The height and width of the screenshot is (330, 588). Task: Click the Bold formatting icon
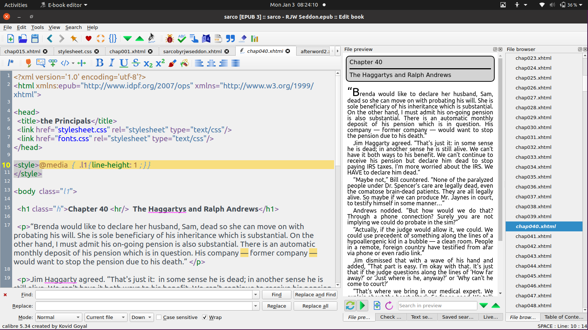click(x=100, y=63)
